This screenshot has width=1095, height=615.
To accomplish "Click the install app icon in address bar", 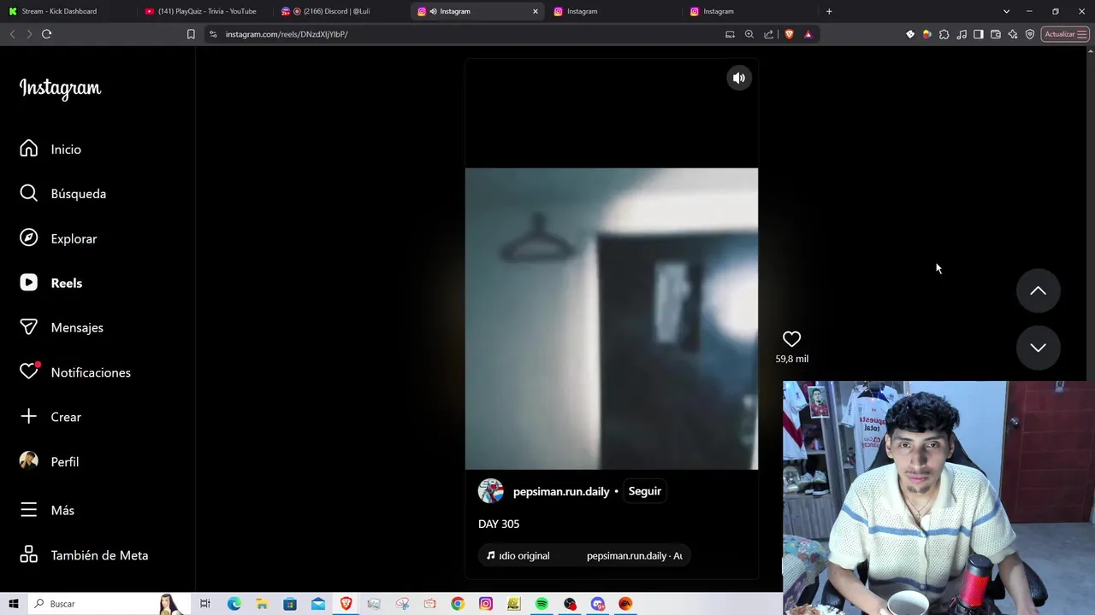I will 730,34.
